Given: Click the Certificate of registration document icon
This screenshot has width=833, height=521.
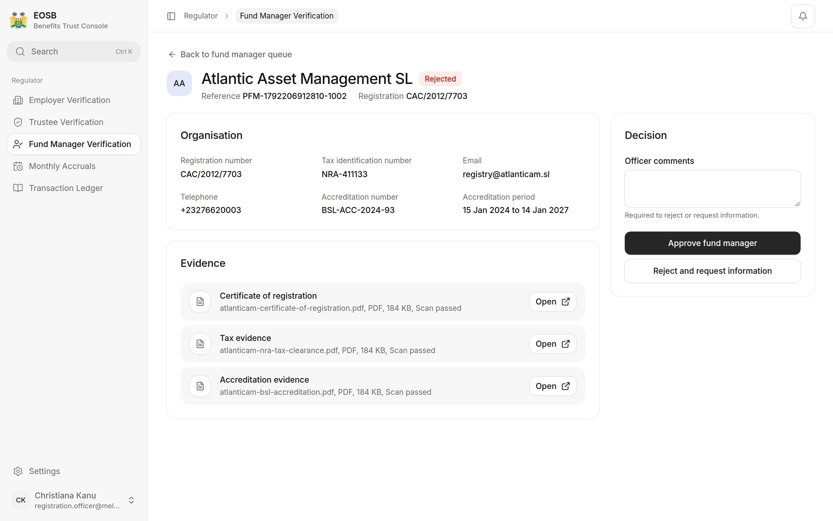Looking at the screenshot, I should pyautogui.click(x=200, y=302).
